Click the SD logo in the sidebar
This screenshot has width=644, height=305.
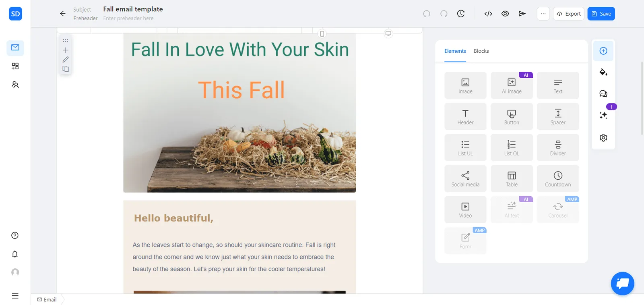(15, 14)
